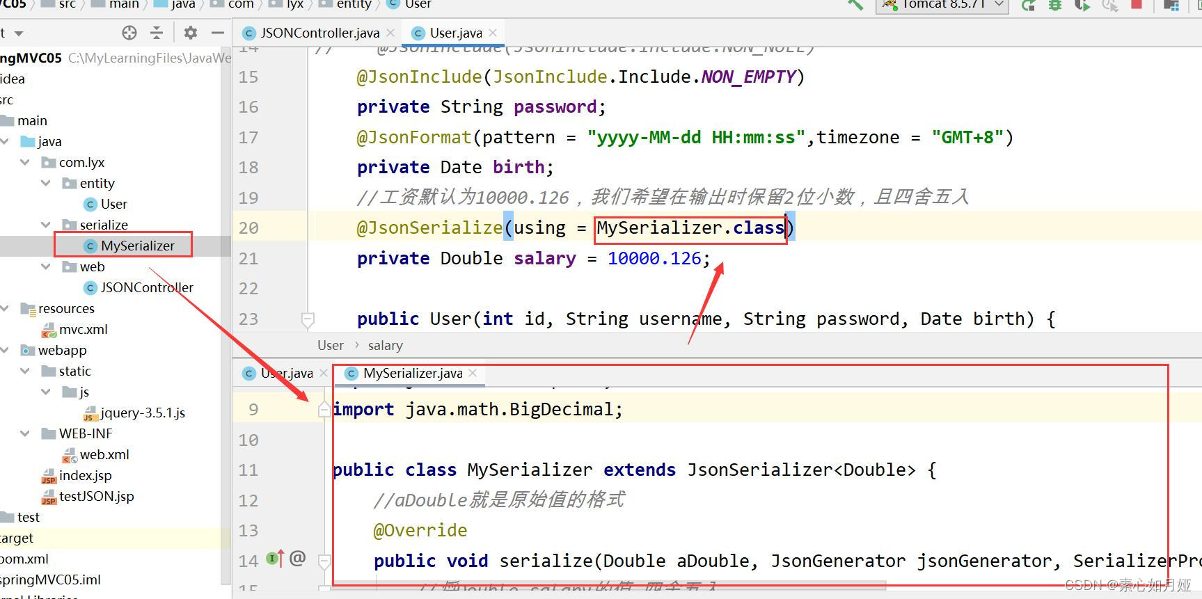Click the @ annotation gutter icon on line 14
Screen dimensions: 1202x599
(x=298, y=558)
